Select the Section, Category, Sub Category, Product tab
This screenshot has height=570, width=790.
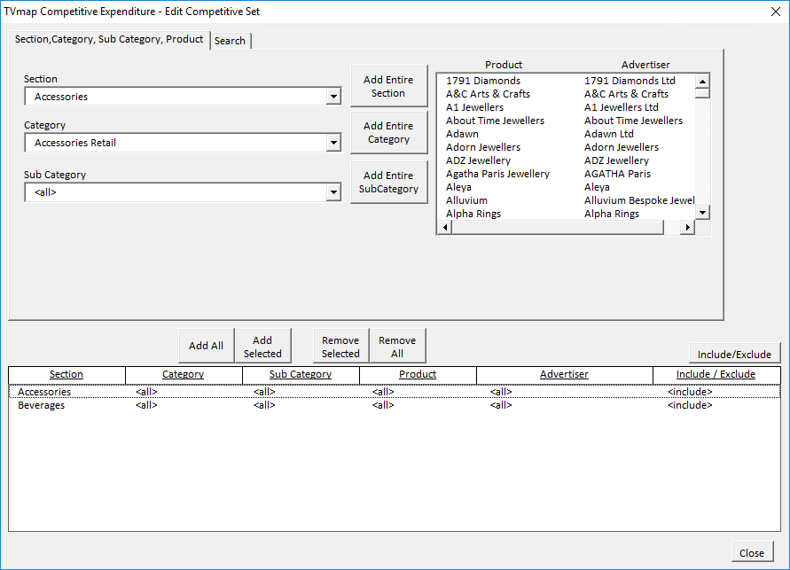pyautogui.click(x=109, y=39)
